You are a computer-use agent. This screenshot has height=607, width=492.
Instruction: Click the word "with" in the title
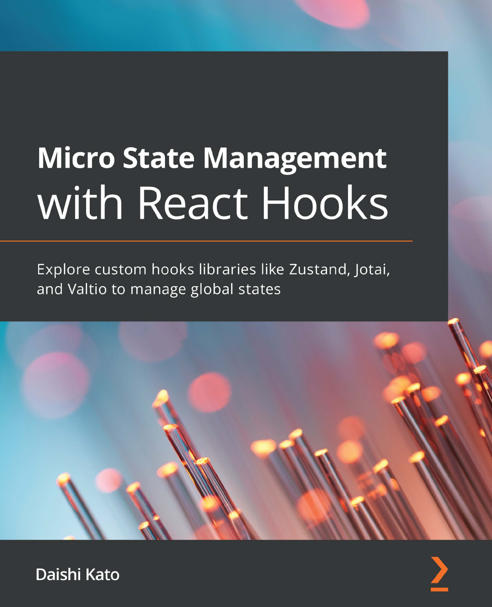(80, 202)
